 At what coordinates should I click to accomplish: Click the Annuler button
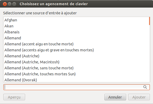tap(115, 97)
